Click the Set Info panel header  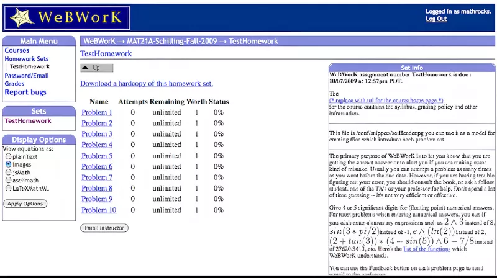412,68
